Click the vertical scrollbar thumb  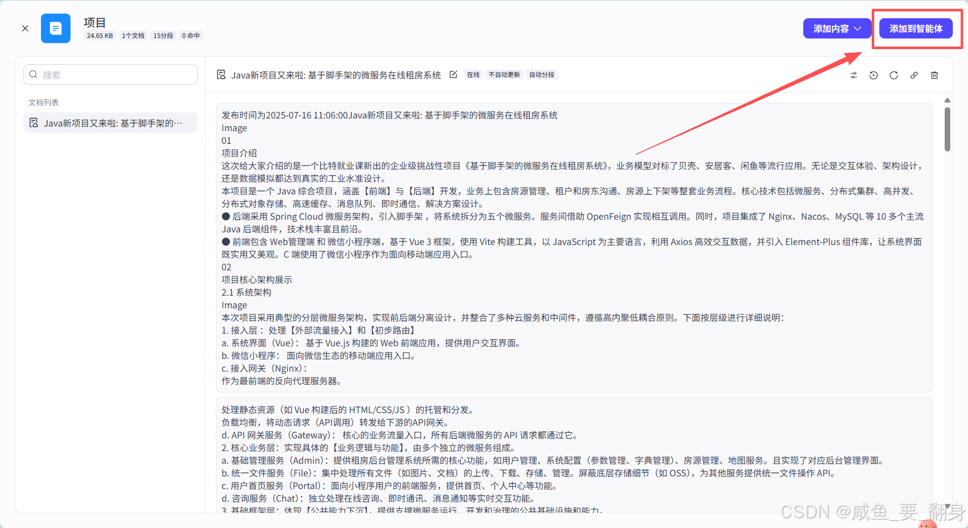tap(947, 129)
